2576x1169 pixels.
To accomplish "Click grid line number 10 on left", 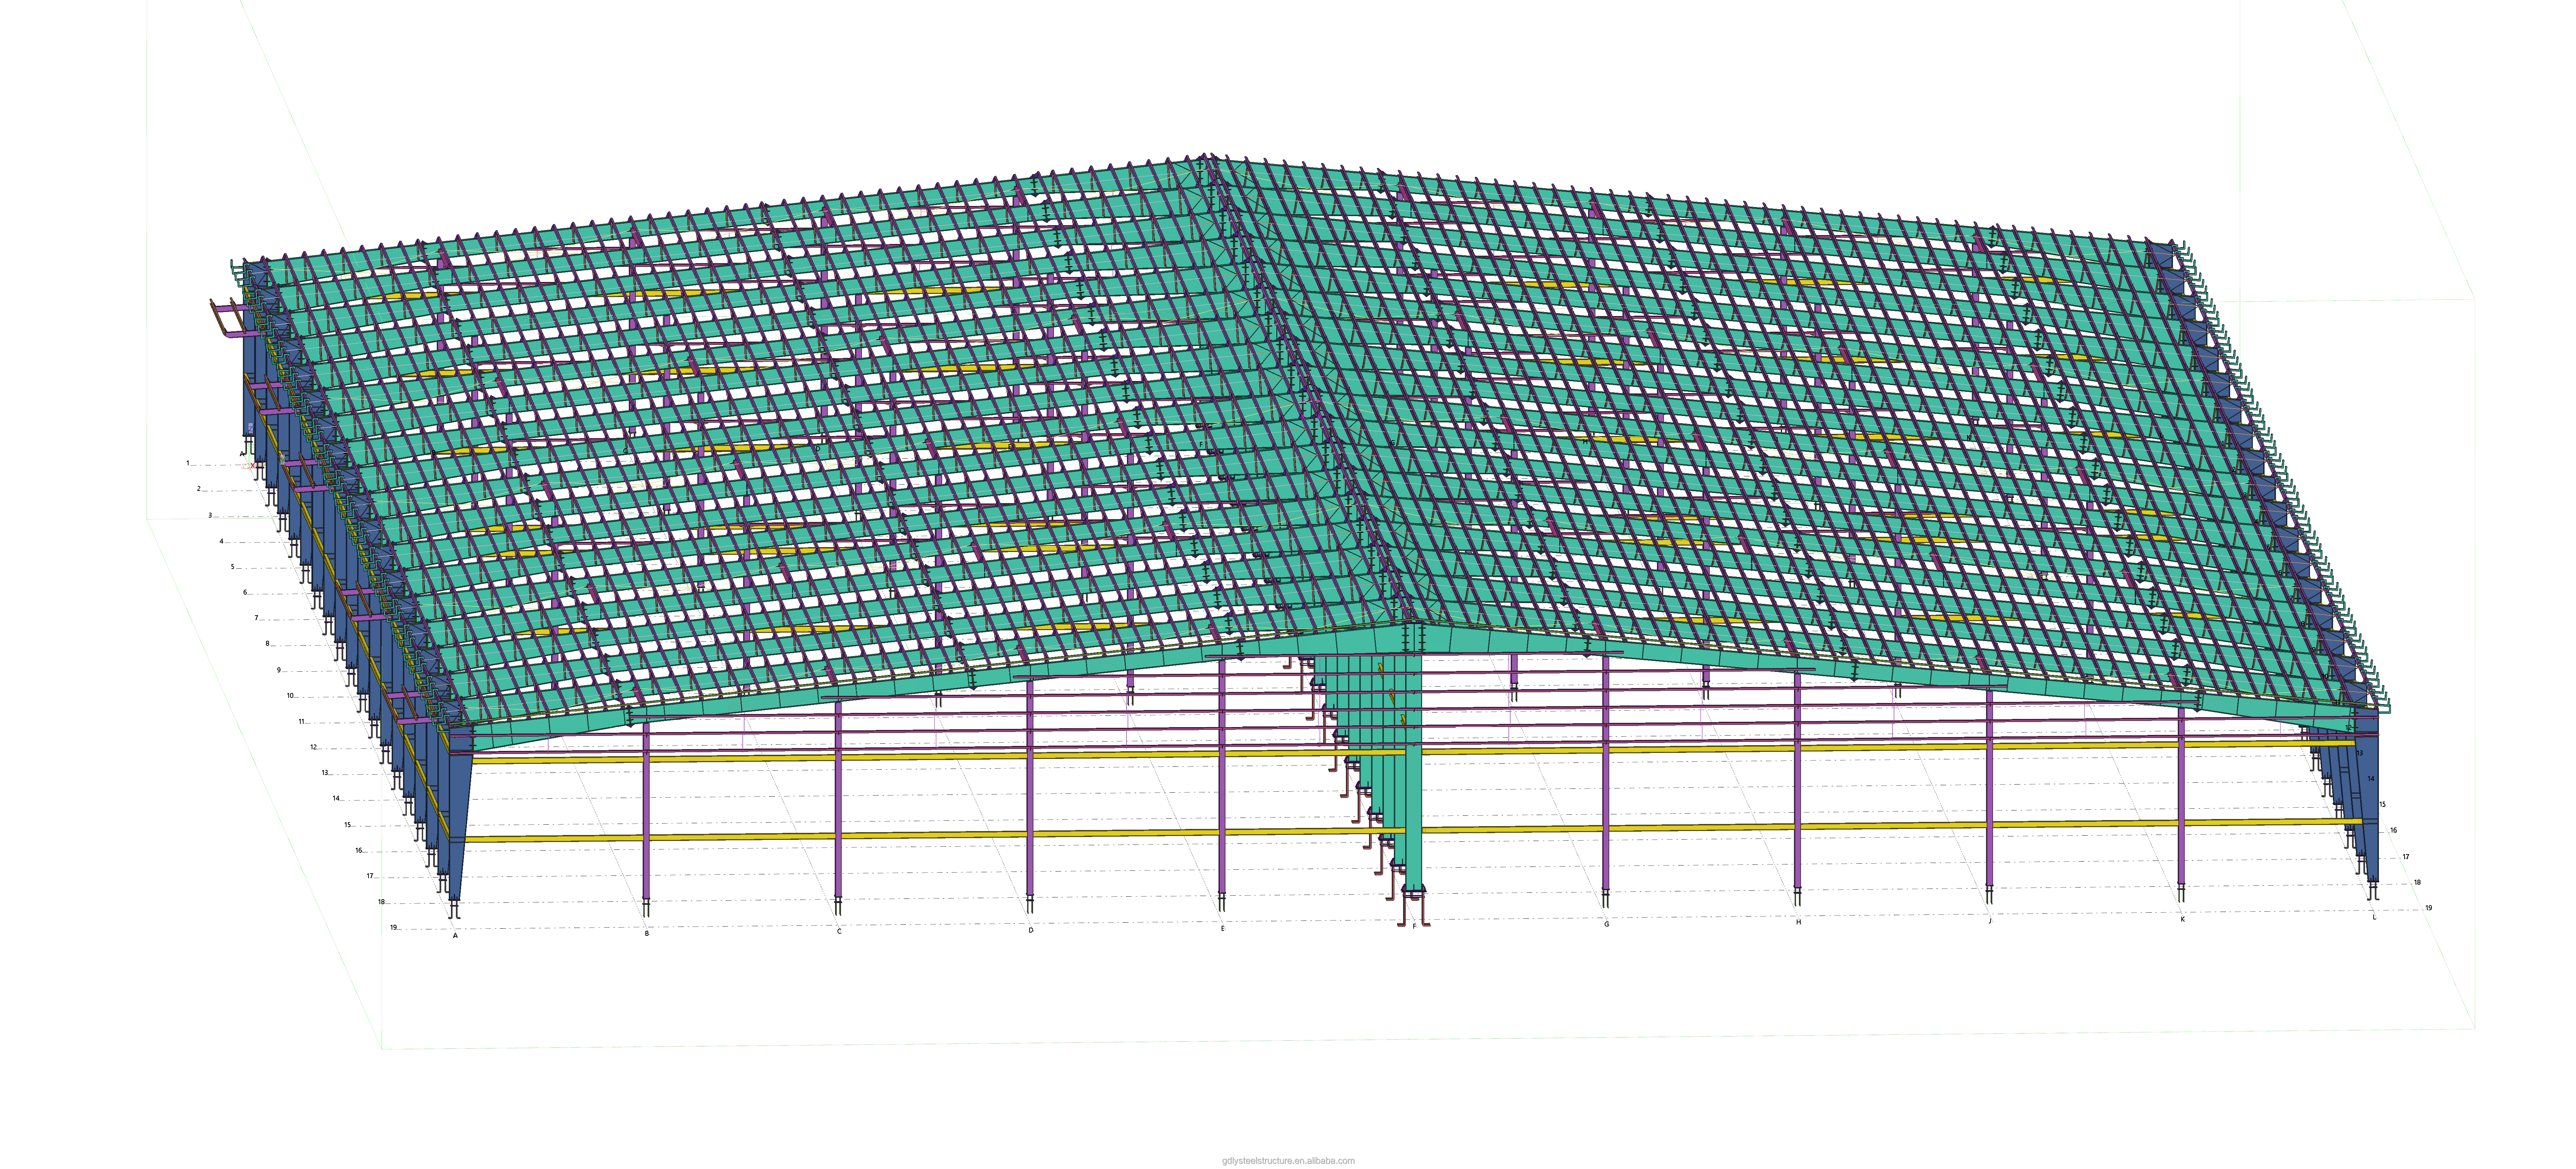I will click(290, 695).
